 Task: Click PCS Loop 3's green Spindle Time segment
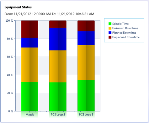(x=86, y=95)
